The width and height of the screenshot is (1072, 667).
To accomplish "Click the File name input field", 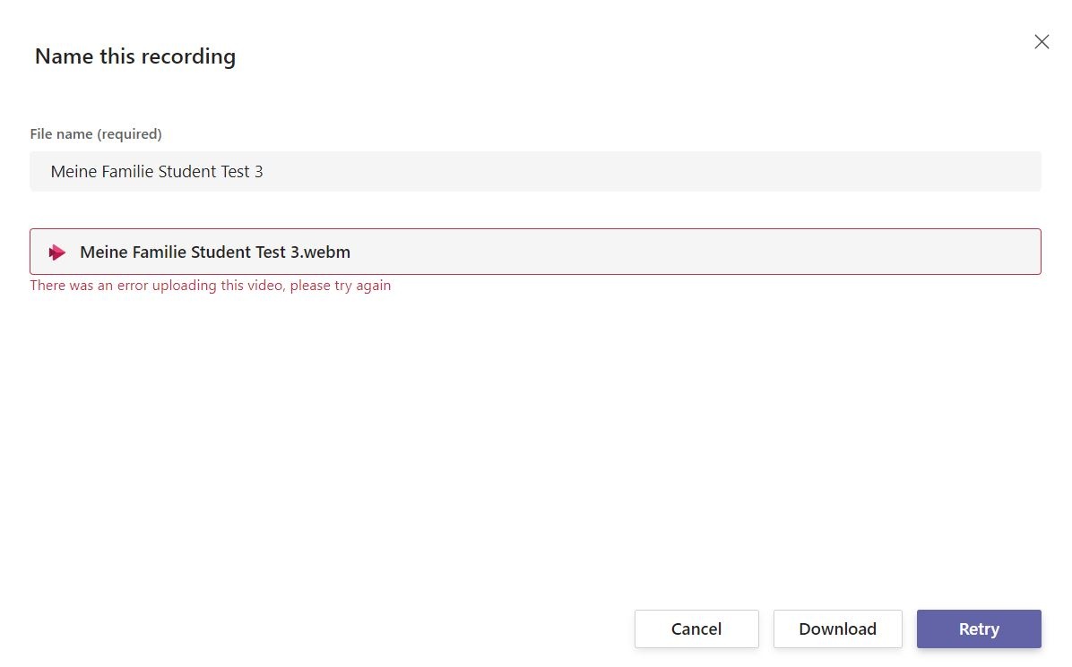I will [535, 171].
